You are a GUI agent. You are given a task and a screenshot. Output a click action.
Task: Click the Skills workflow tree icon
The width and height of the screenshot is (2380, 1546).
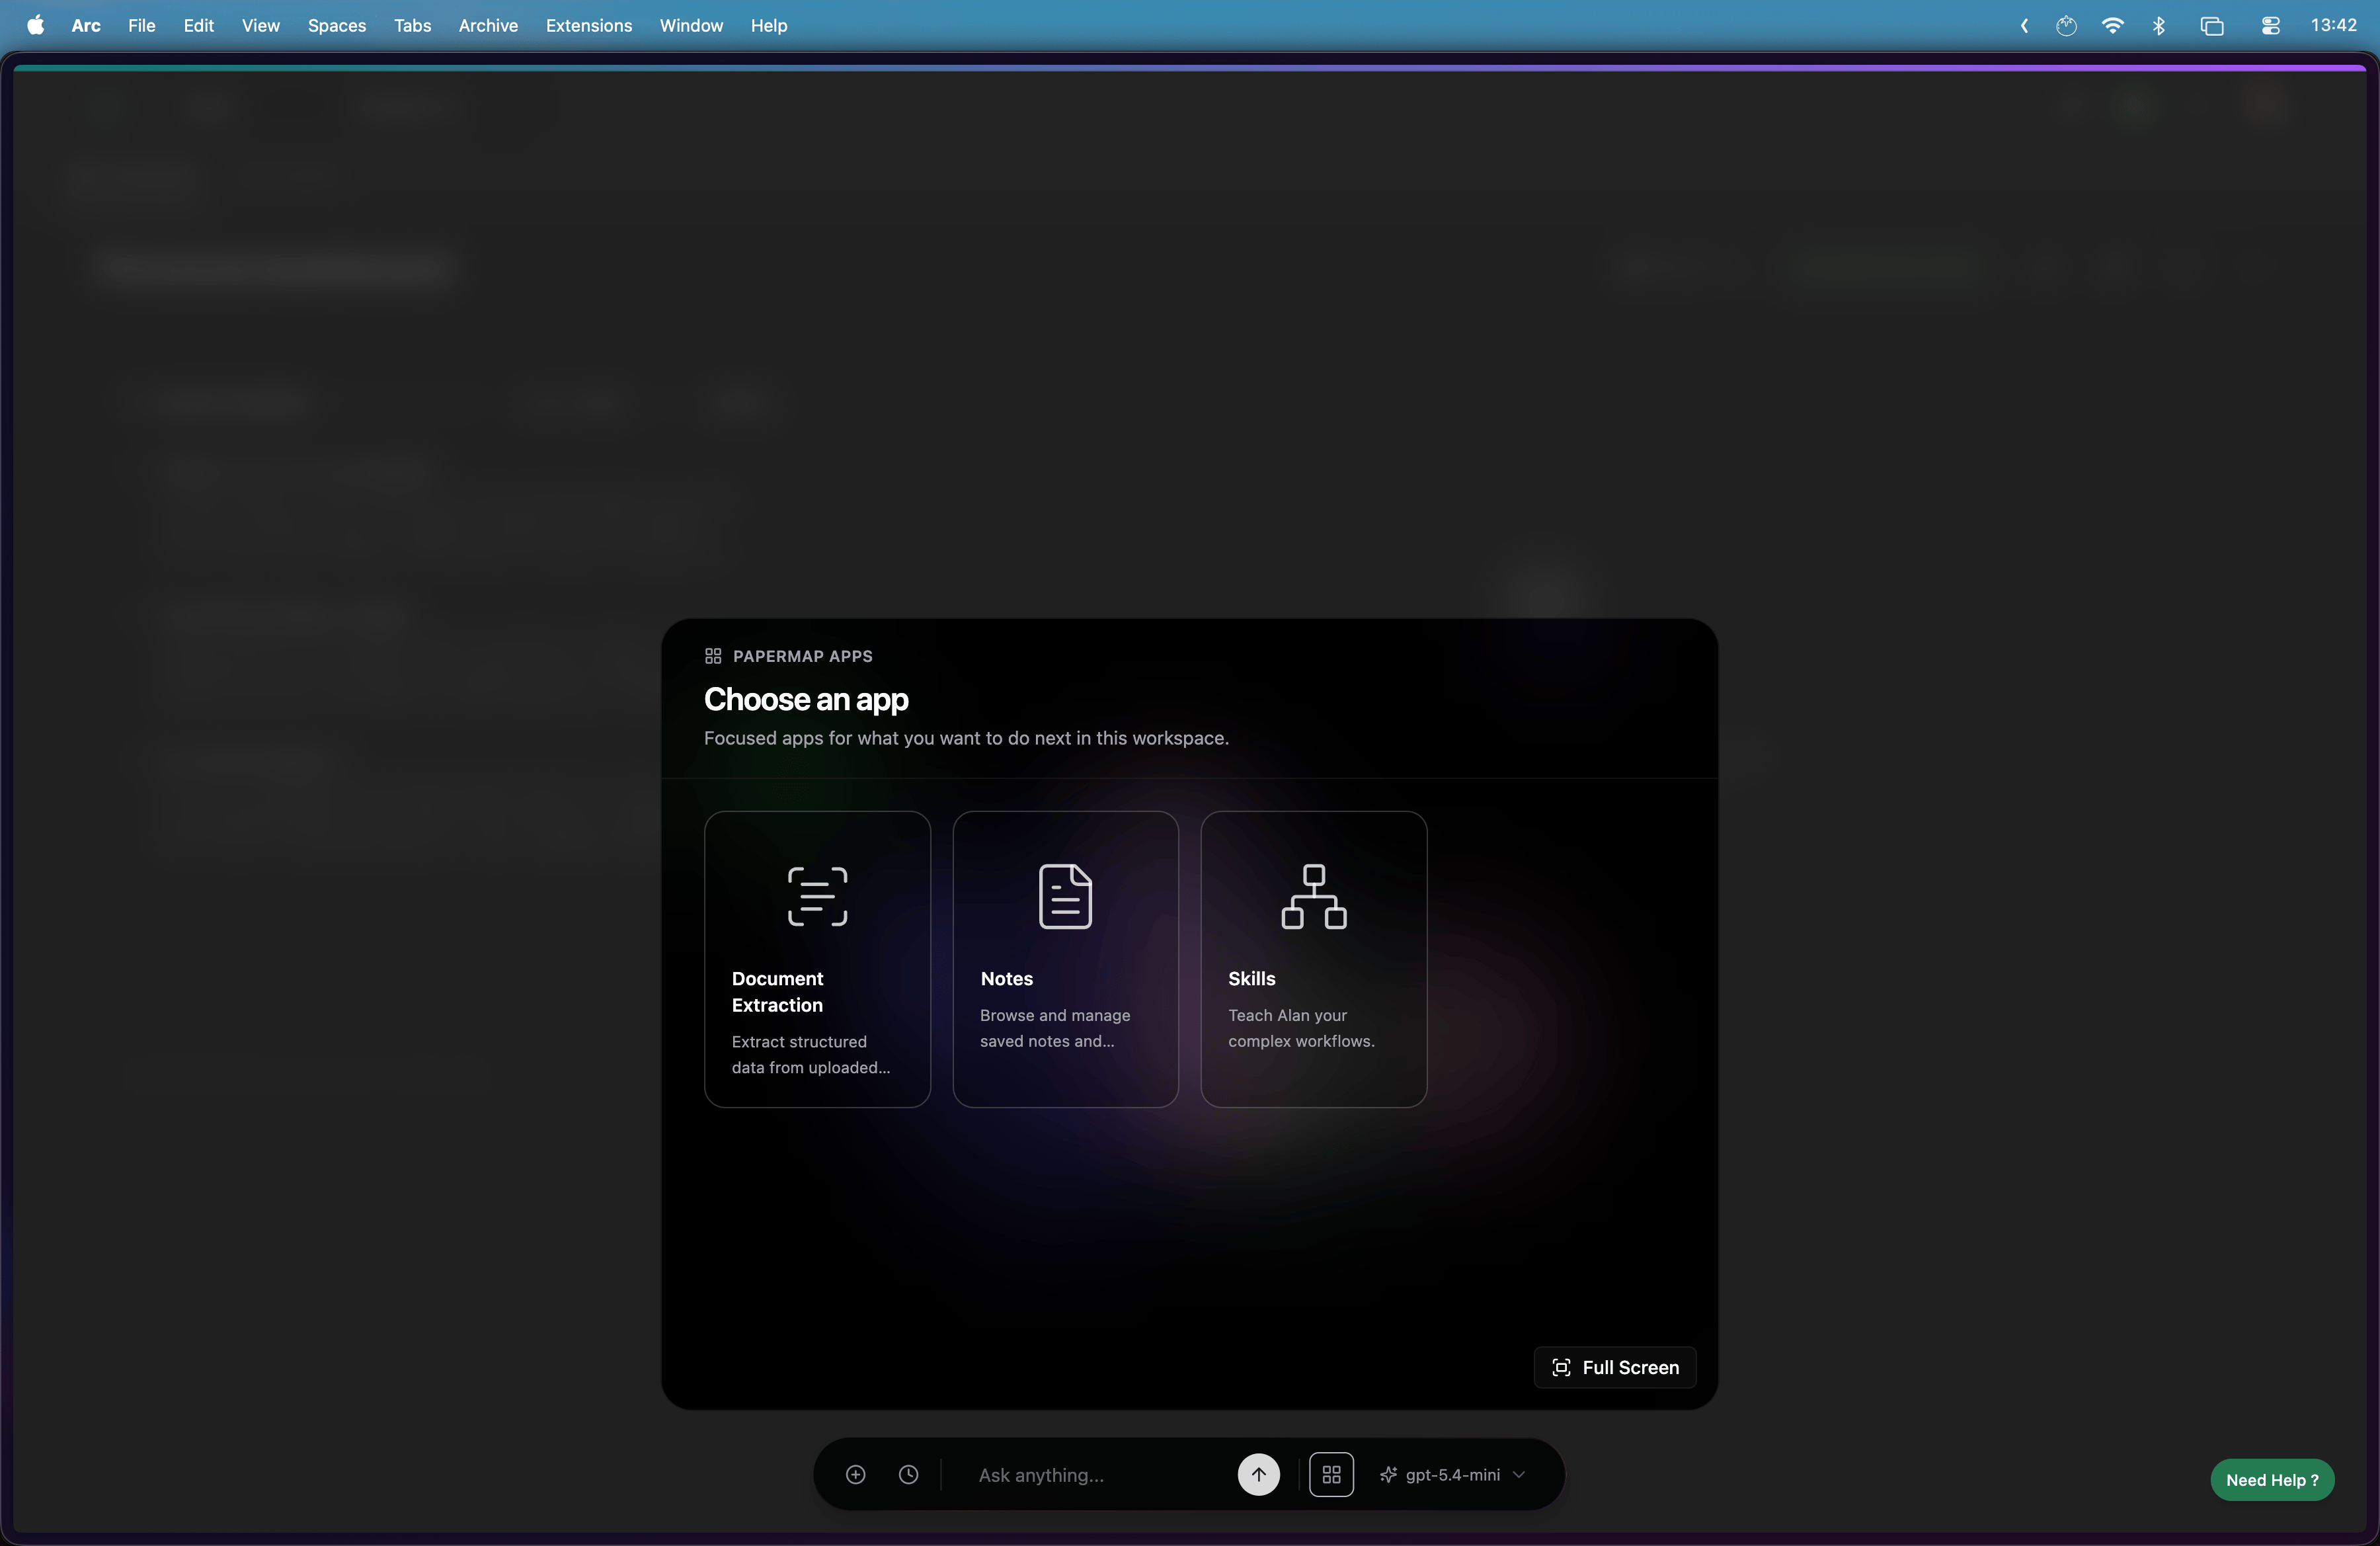[1314, 896]
